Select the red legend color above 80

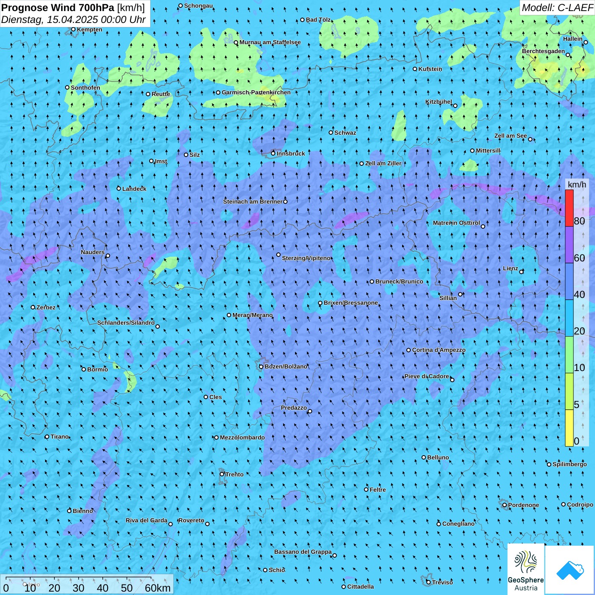(569, 208)
